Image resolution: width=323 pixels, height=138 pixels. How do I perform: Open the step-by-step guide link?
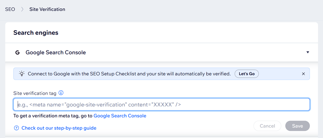pyautogui.click(x=59, y=128)
